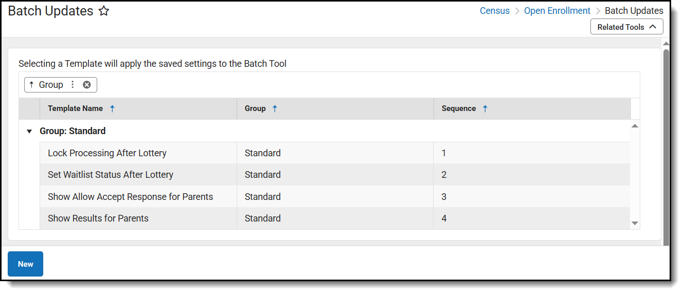Select the Lock Processing After Lottery template
The height and width of the screenshot is (294, 684).
click(107, 153)
